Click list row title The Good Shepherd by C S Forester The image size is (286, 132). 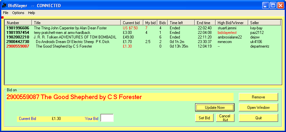(x=64, y=46)
